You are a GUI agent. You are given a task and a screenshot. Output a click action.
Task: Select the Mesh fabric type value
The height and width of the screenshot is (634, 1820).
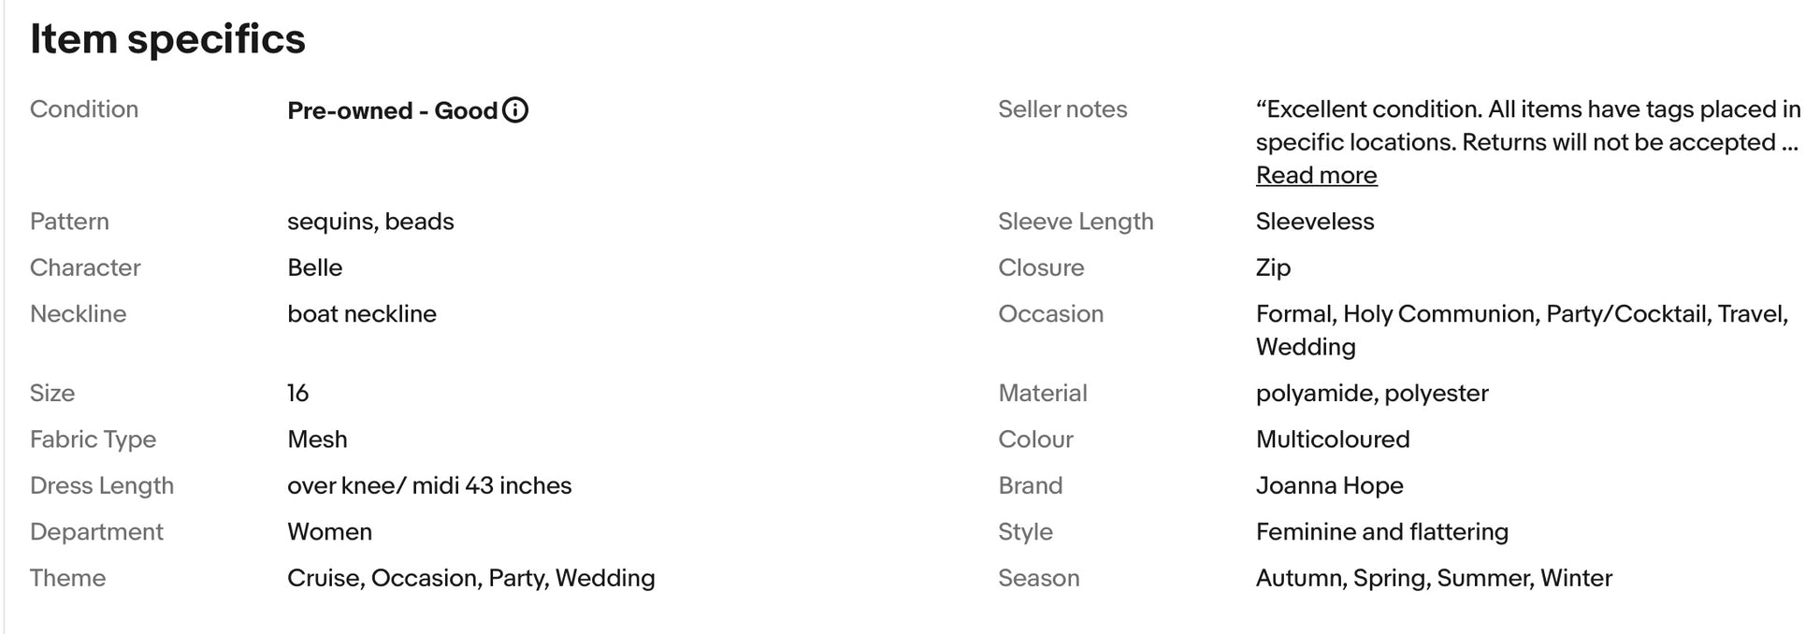click(x=317, y=439)
